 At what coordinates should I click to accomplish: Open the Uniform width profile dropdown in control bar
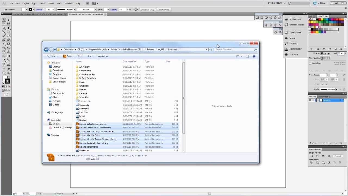click(75, 10)
